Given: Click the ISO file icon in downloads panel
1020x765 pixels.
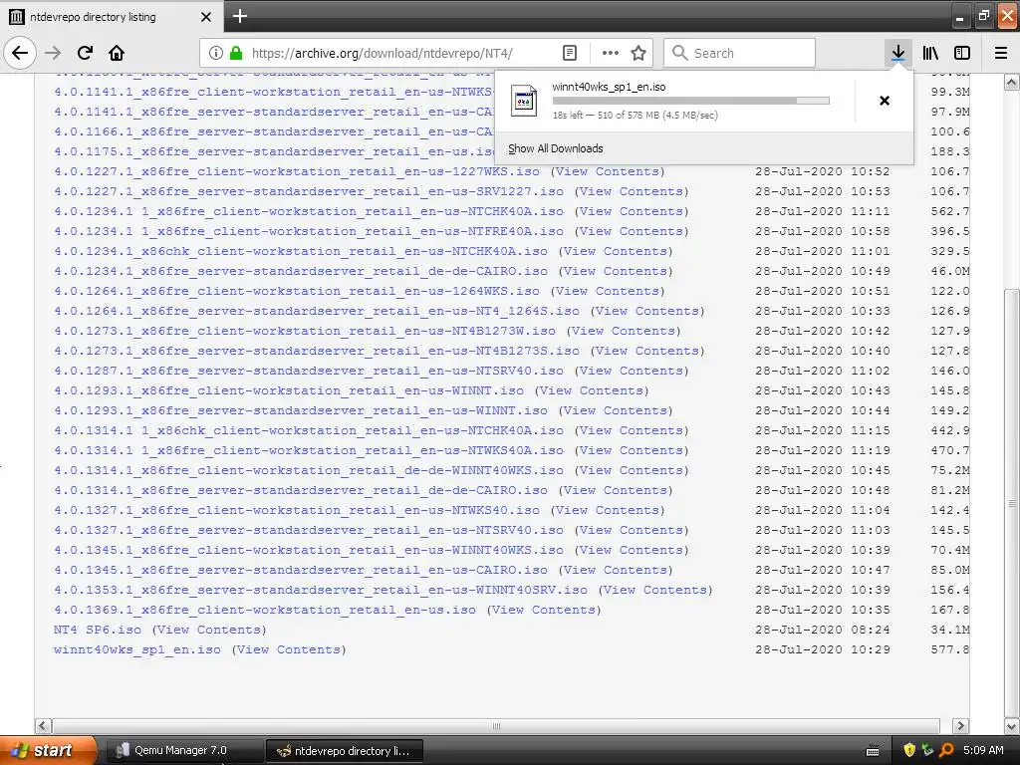Looking at the screenshot, I should pyautogui.click(x=524, y=101).
